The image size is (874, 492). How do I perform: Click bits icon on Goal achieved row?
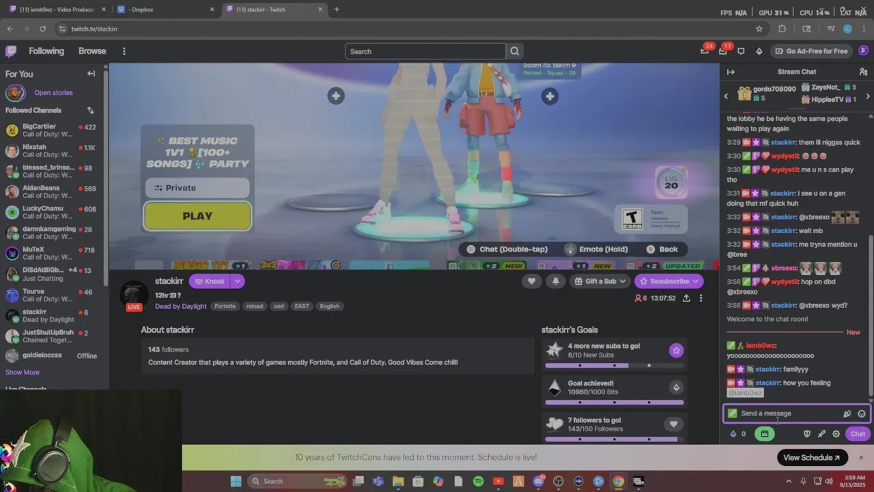coord(676,387)
